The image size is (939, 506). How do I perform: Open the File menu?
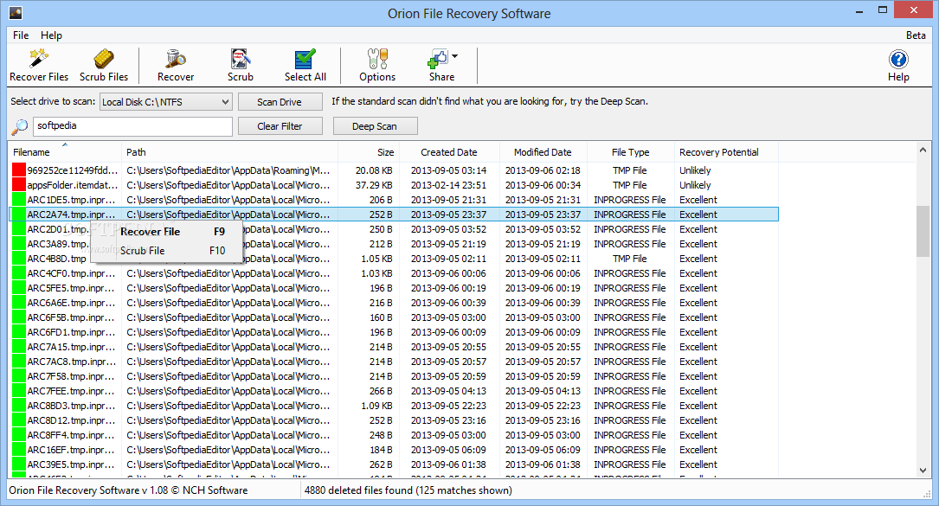20,35
